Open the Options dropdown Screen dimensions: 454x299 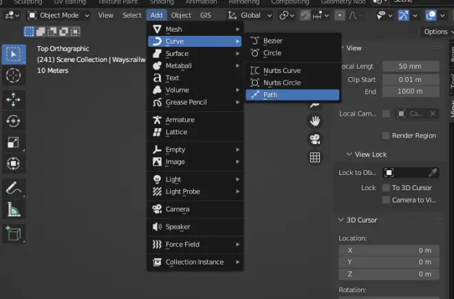click(x=437, y=32)
